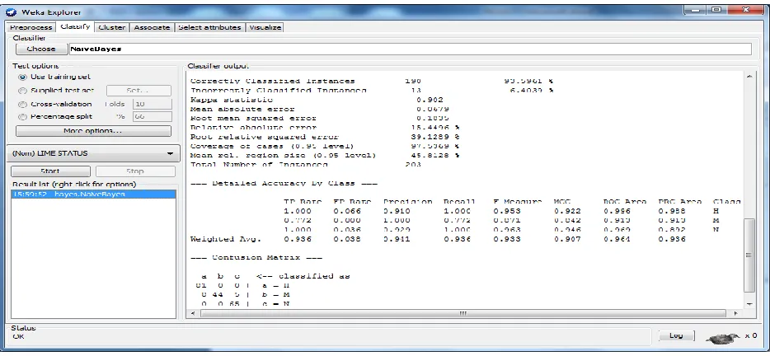Switch to the Classify tab
The image size is (770, 356).
pyautogui.click(x=75, y=27)
